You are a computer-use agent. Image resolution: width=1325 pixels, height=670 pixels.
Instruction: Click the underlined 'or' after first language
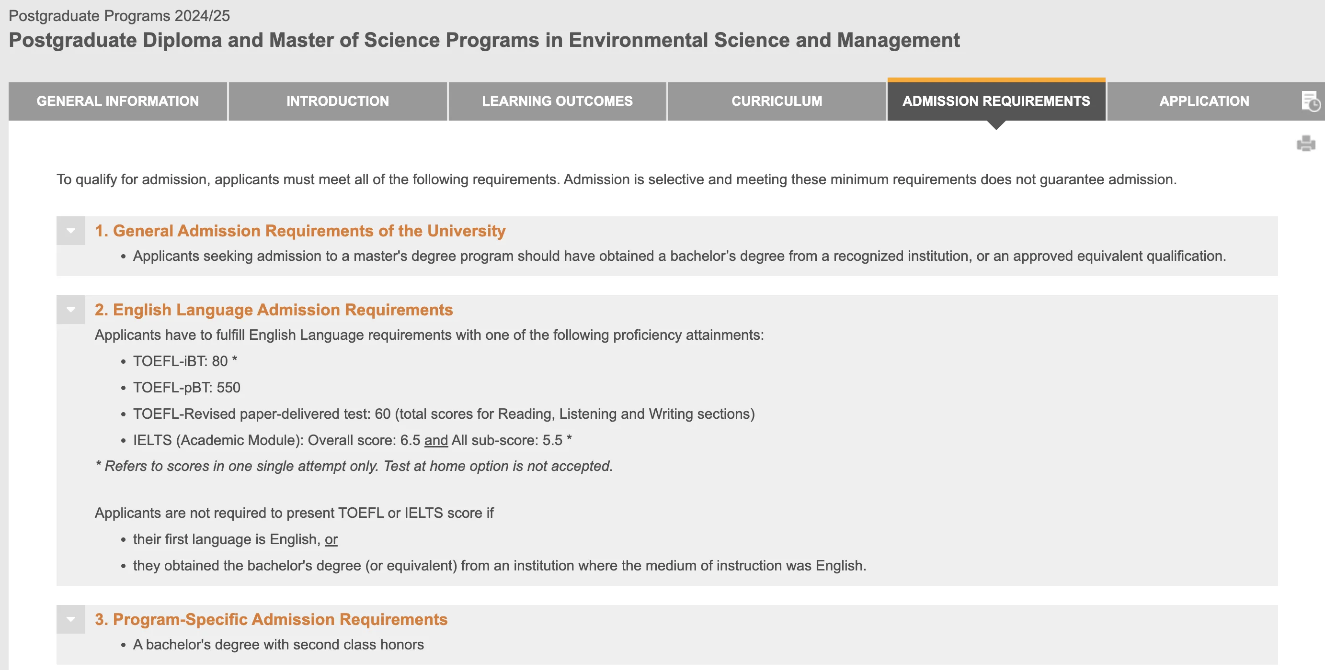[331, 539]
